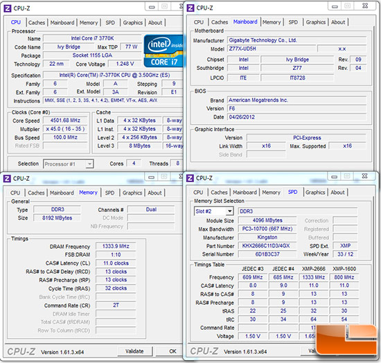Open the Processor #1 selection dropdown
The height and width of the screenshot is (363, 381).
(x=89, y=164)
